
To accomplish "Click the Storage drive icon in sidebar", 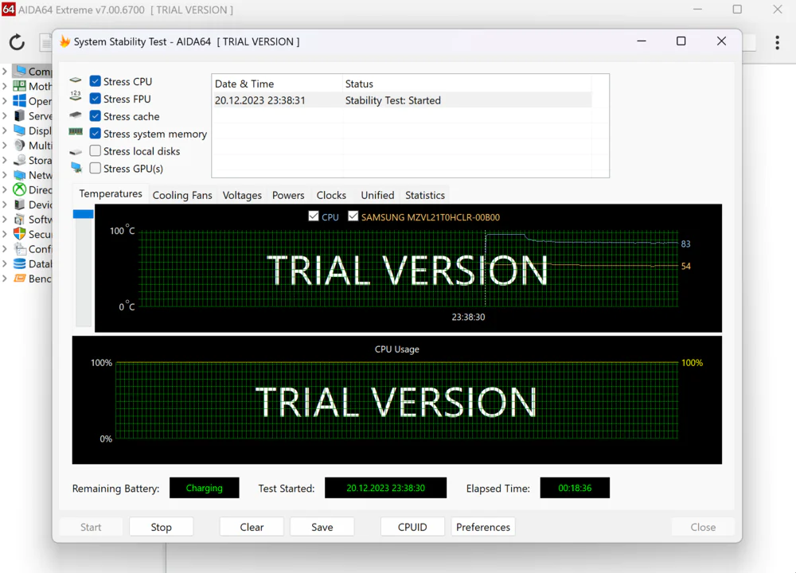I will point(19,160).
